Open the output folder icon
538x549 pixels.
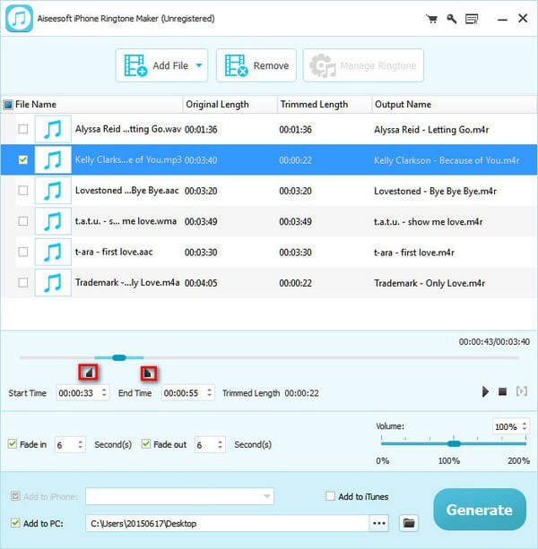point(409,523)
